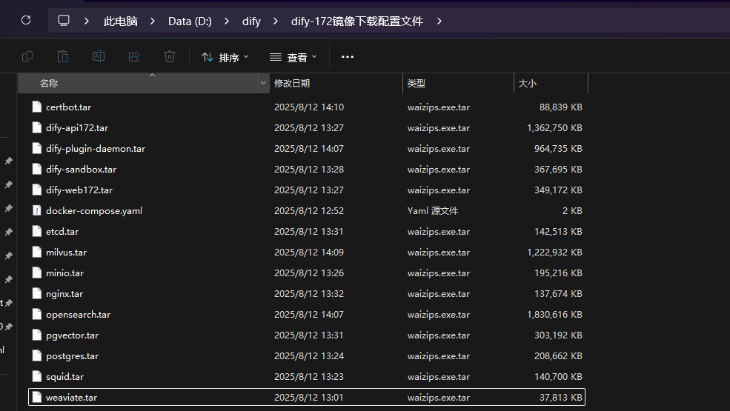This screenshot has height=411, width=730.
Task: Select the file name squid.tar
Action: [x=64, y=376]
